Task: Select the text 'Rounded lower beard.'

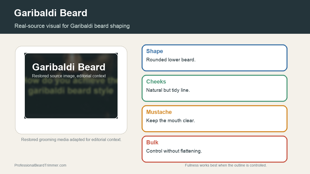Action: coord(171,60)
